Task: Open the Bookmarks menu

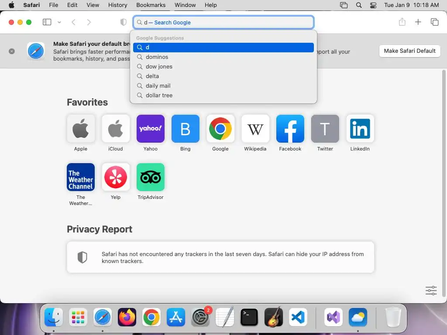Action: coord(151,5)
